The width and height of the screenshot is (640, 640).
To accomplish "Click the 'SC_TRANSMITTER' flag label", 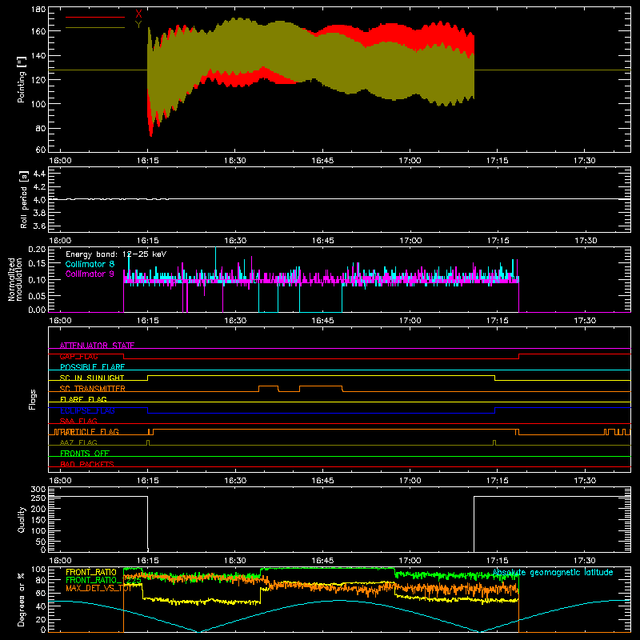I will [92, 389].
